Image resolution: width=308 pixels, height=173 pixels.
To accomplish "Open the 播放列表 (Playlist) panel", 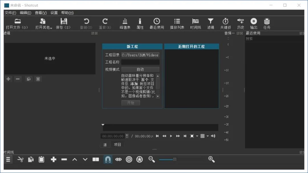I will click(177, 23).
